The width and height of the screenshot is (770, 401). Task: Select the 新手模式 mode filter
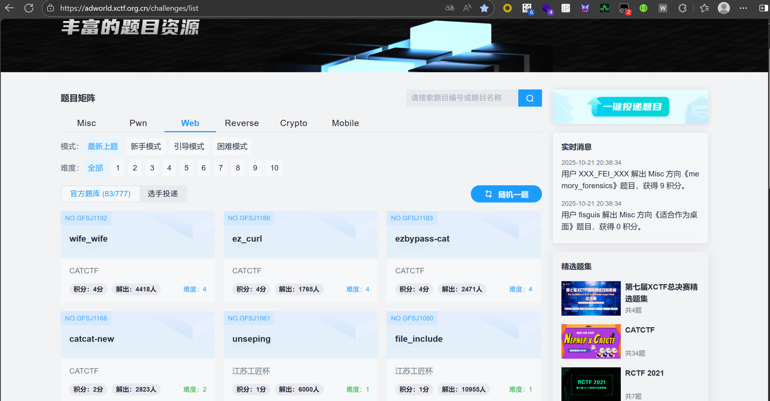(x=146, y=146)
